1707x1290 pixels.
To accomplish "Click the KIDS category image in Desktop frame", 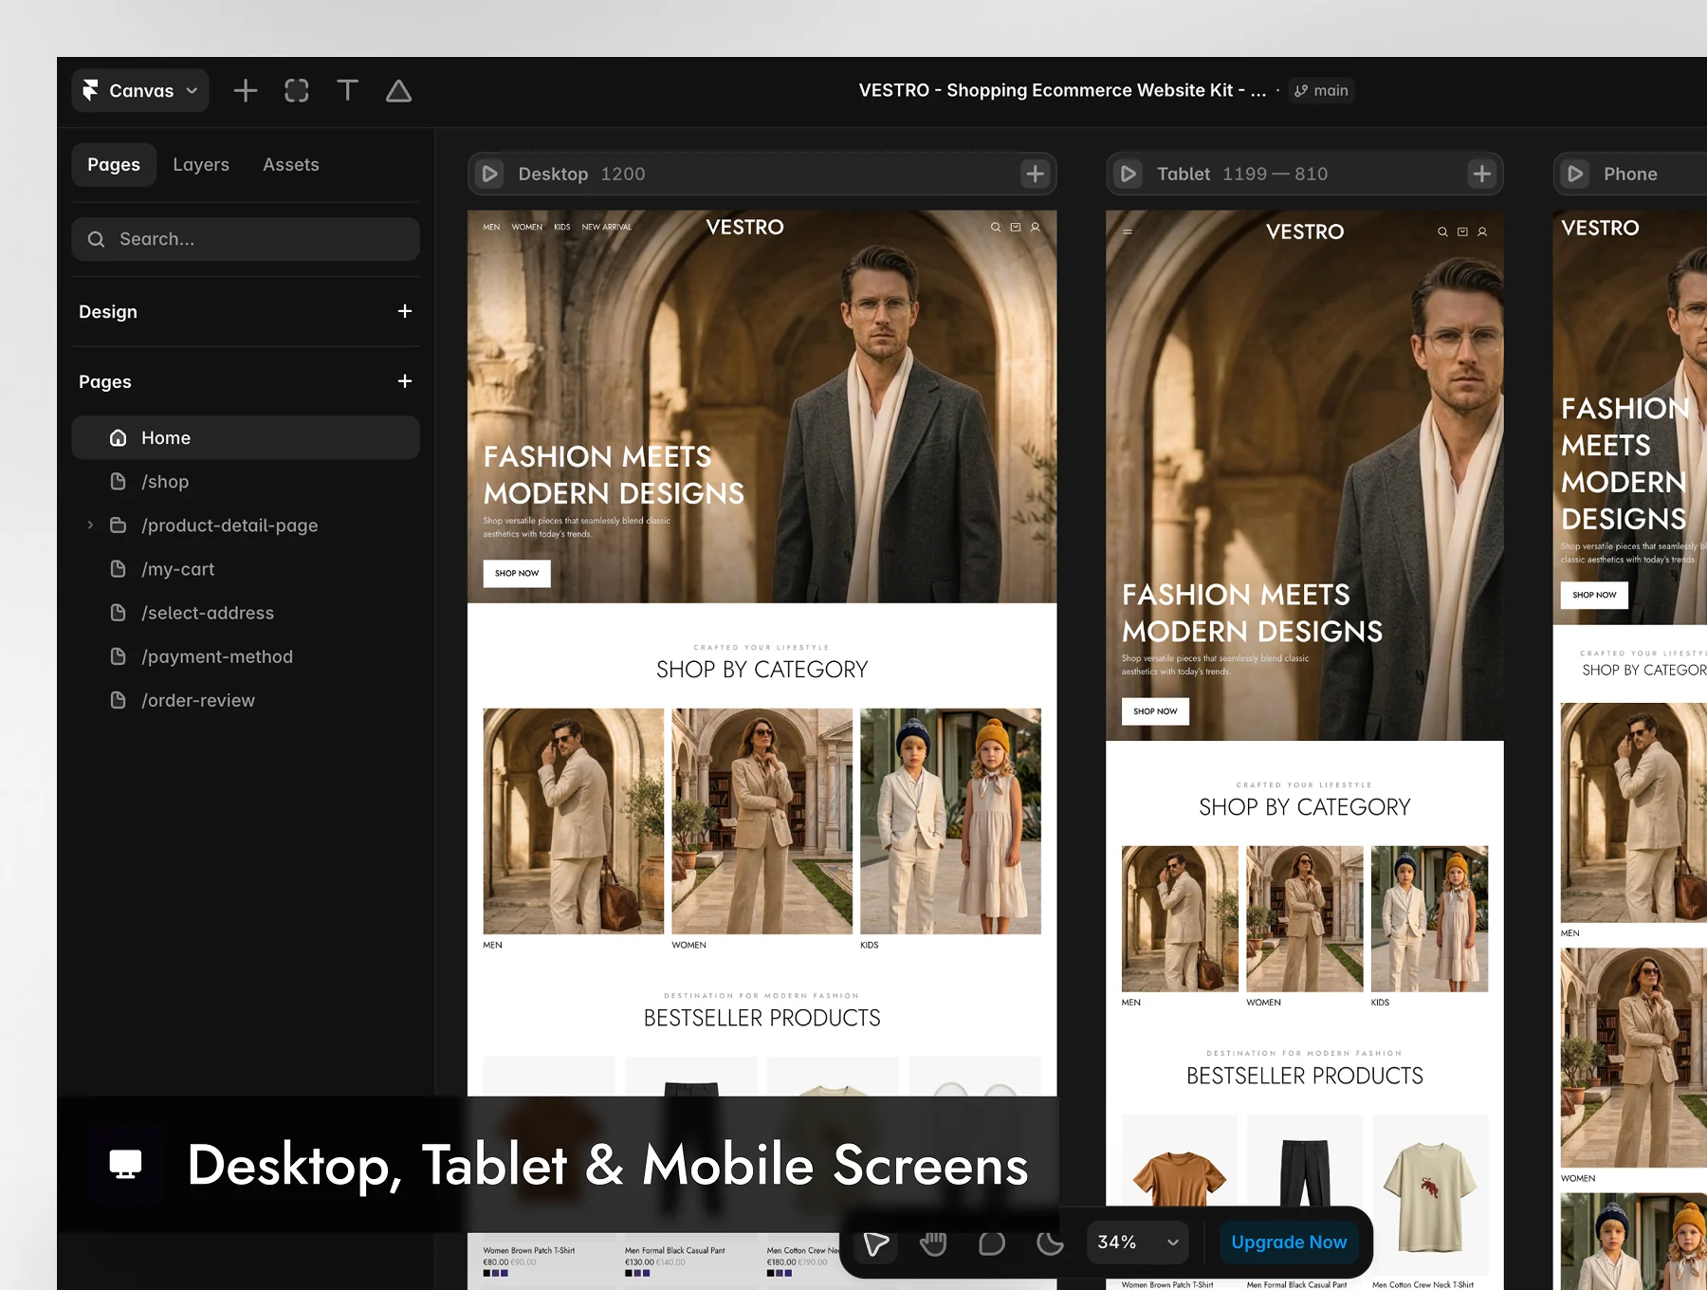I will coord(951,820).
